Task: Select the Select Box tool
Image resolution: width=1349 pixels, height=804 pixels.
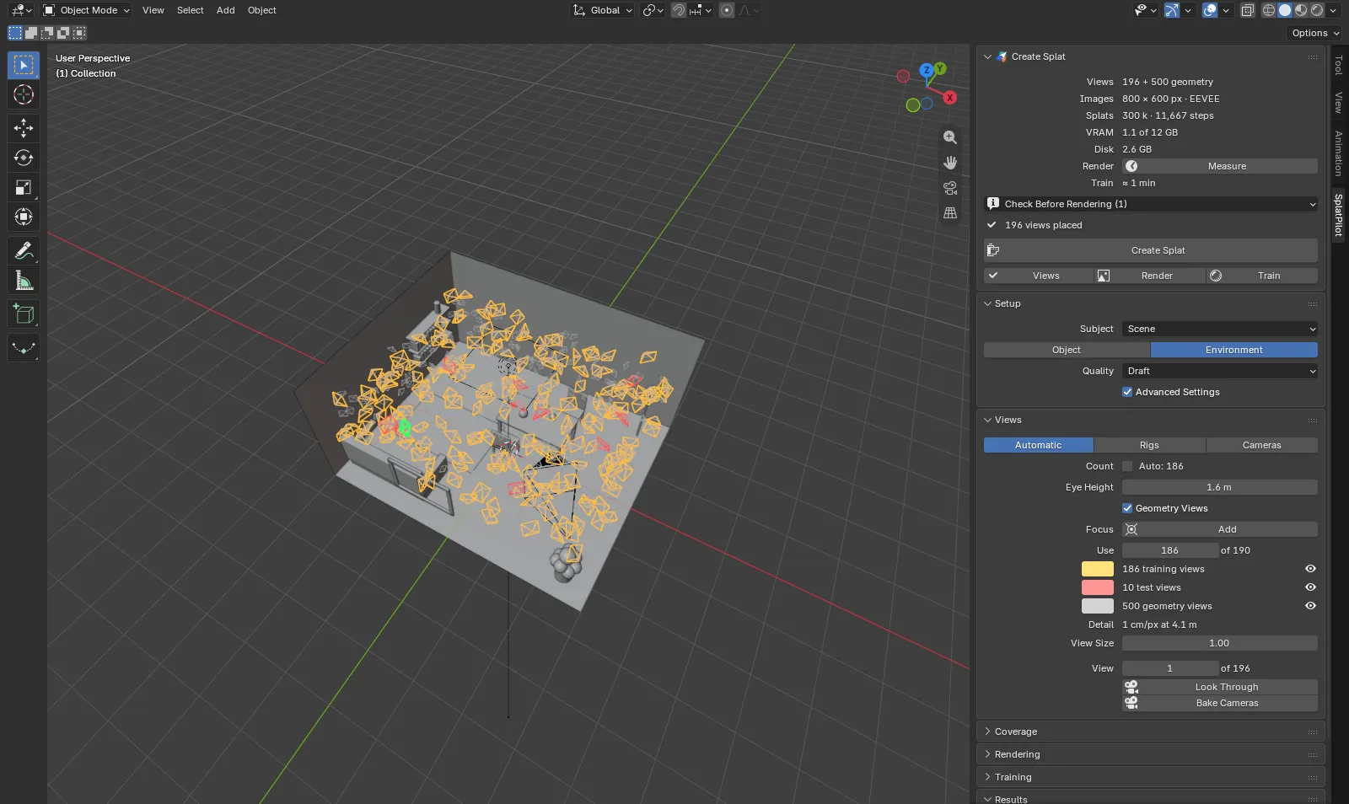Action: (24, 65)
